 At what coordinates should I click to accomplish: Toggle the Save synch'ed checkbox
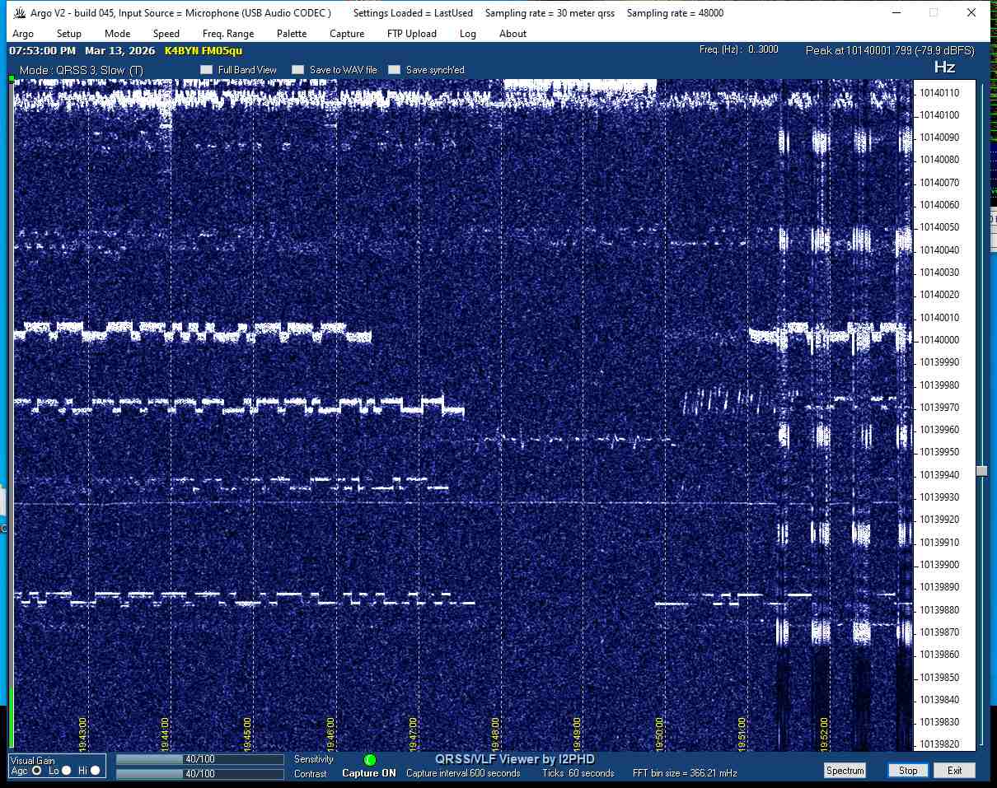[x=395, y=70]
